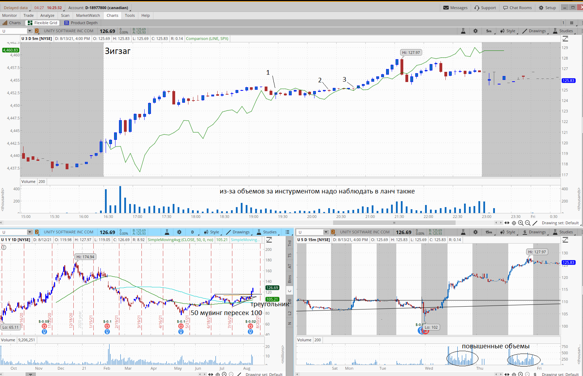This screenshot has height=376, width=583.
Task: Open top chart Drawing set: Default
Action: pos(561,223)
